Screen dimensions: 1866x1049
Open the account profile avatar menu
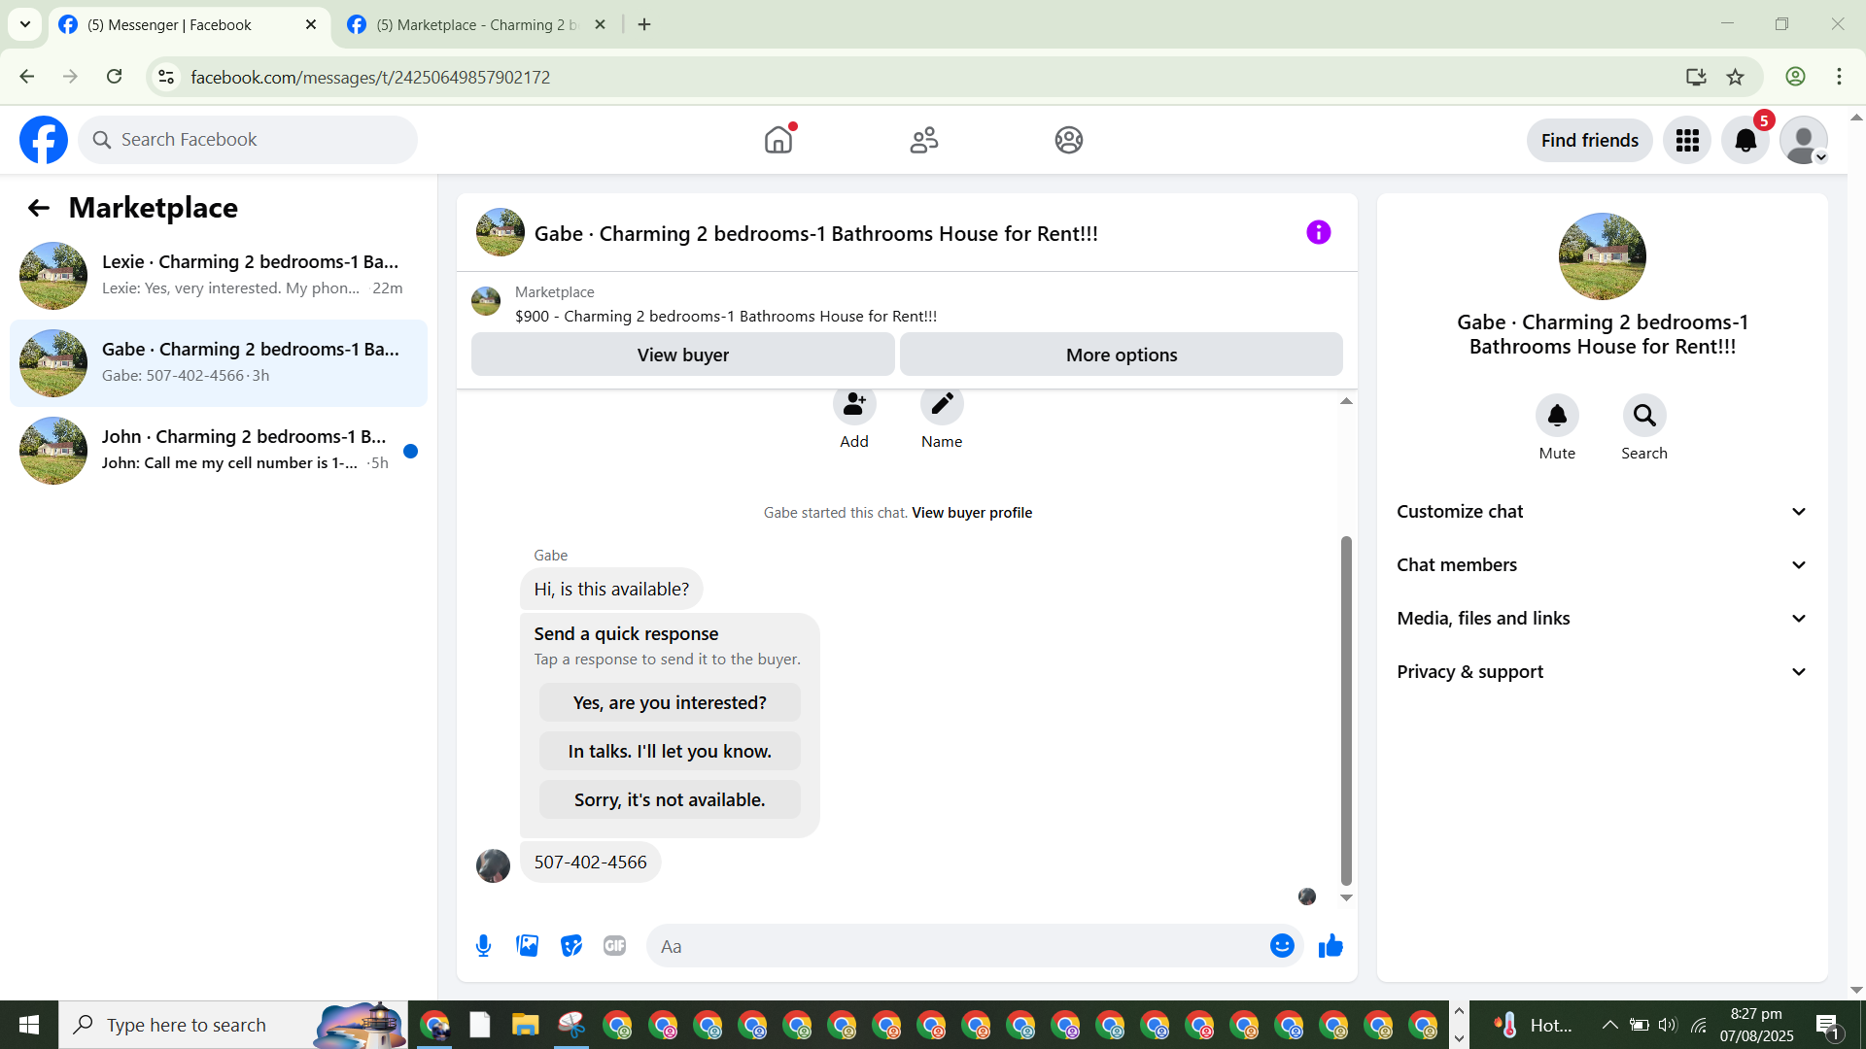pos(1804,141)
